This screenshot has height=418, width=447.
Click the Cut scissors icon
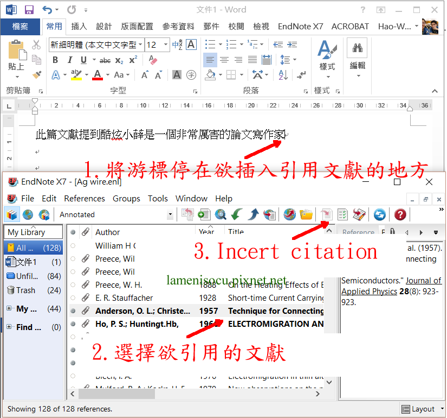tap(36, 45)
